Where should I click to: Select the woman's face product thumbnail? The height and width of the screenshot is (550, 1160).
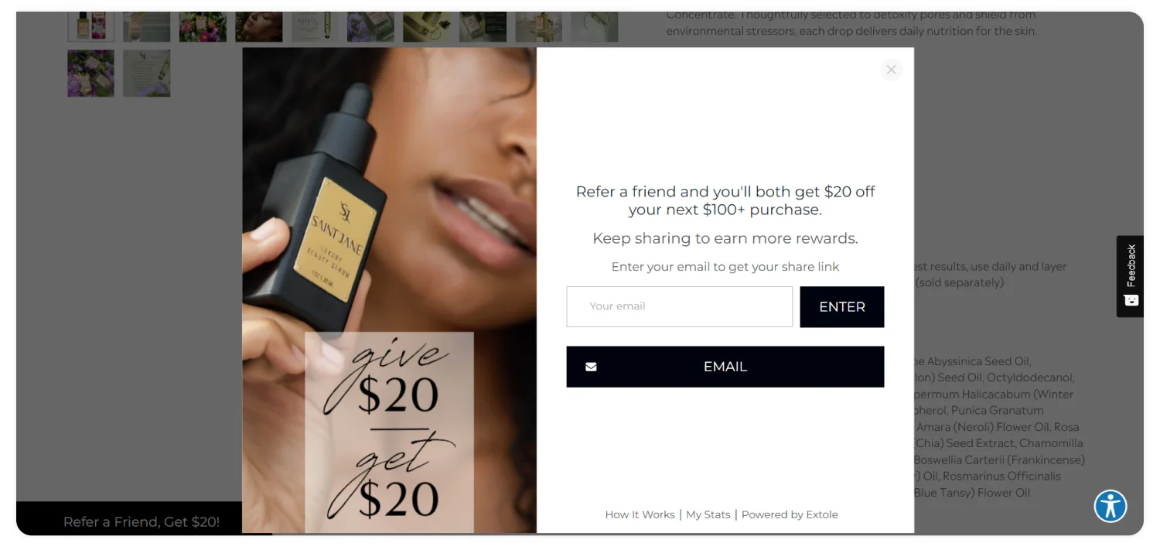point(258,26)
